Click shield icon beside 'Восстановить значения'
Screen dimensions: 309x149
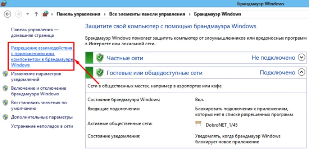(5, 103)
